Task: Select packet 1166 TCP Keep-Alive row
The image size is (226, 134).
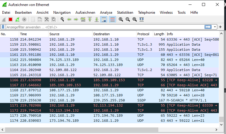Action: [109, 80]
